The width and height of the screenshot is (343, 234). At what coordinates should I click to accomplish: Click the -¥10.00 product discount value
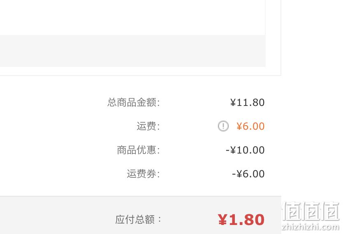(245, 150)
